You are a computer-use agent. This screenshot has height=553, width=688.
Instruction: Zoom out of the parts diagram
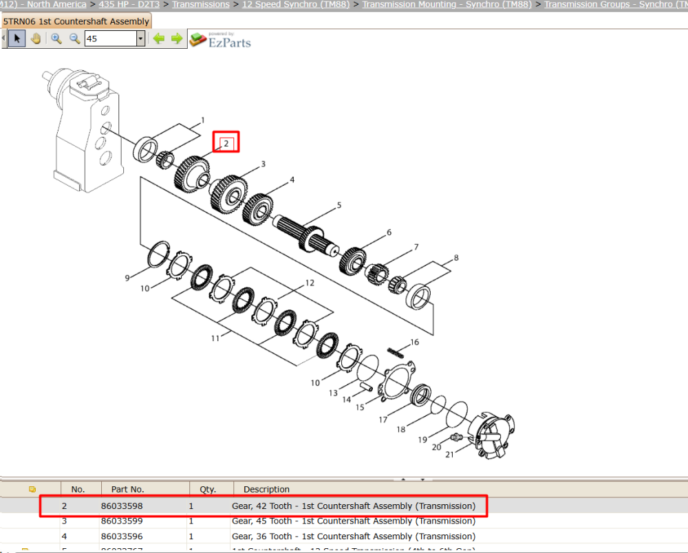point(74,39)
